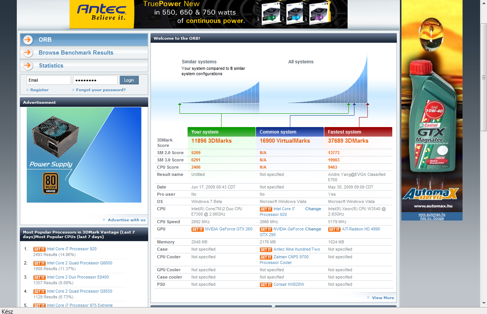Screen dimensions: 487x314
Task: Open the Statistics menu item
Action: click(x=84, y=66)
